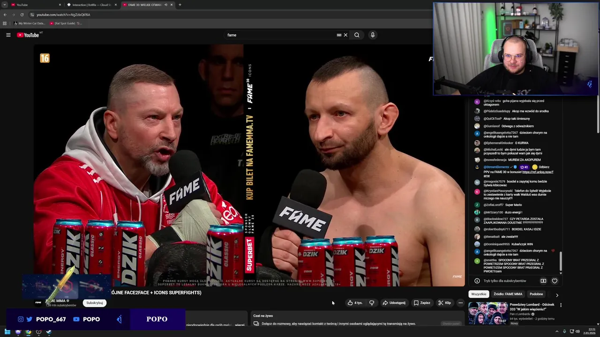Open options menu for Prawdziwy Lombard video
The width and height of the screenshot is (600, 337).
pyautogui.click(x=561, y=305)
